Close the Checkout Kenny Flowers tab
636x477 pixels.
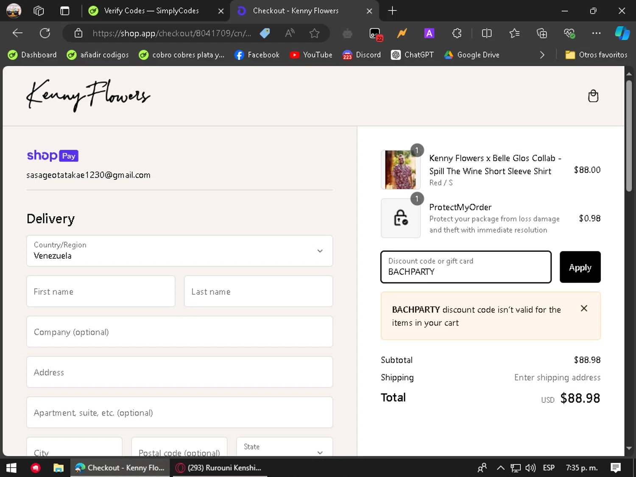[369, 11]
